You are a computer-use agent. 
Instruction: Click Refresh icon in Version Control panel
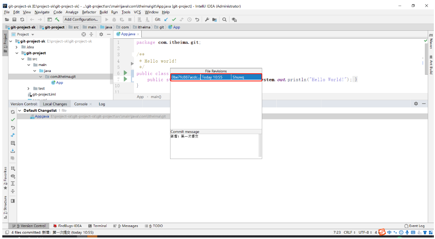[13, 112]
